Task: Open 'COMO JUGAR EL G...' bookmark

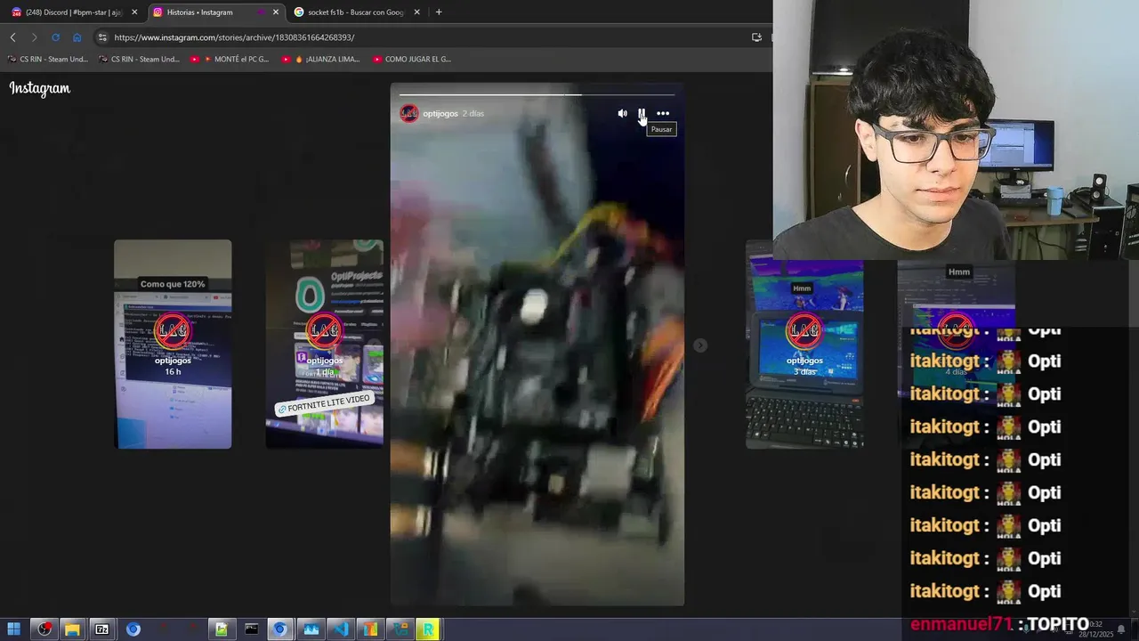Action: 412,60
